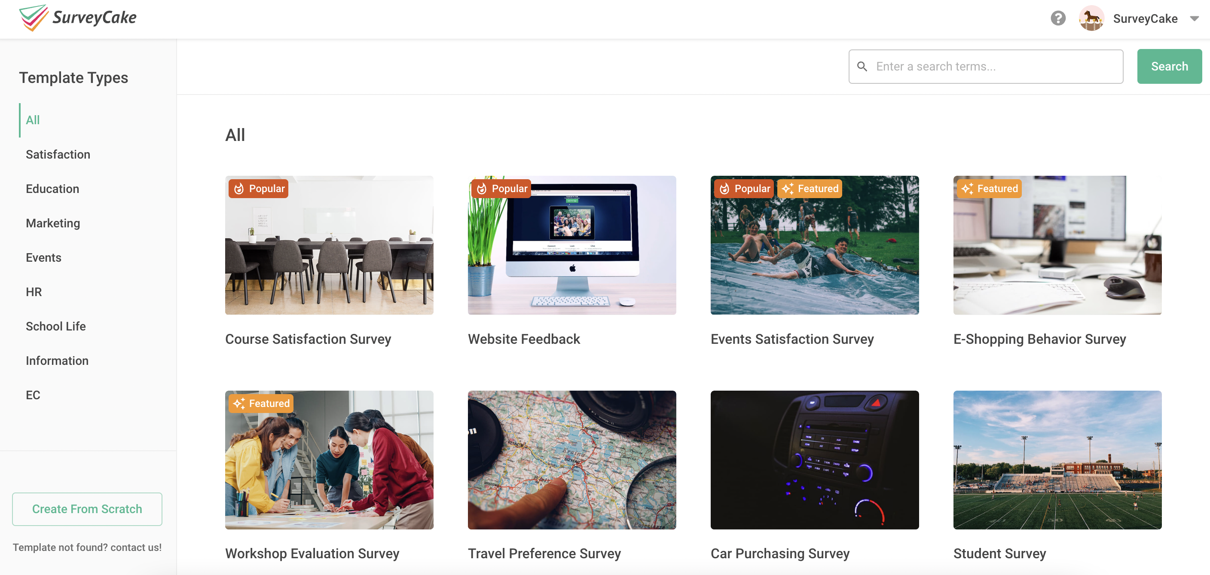Click the Featured badge on Workshop Evaluation Survey
1210x575 pixels.
261,403
